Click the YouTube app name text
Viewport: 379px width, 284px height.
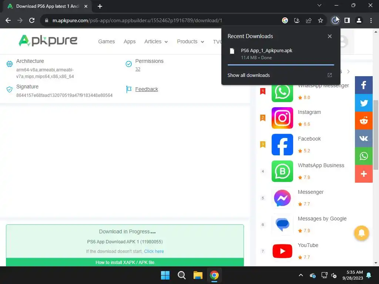[308, 245]
